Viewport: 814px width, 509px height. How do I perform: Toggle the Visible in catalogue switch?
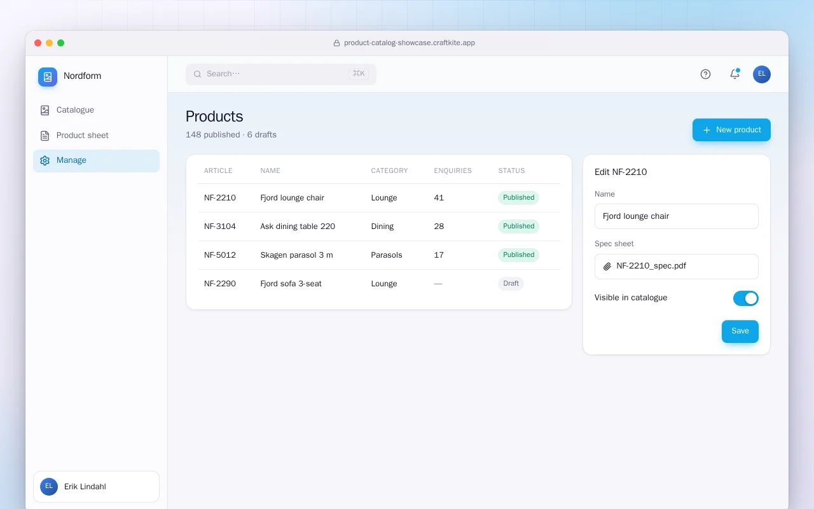coord(746,298)
